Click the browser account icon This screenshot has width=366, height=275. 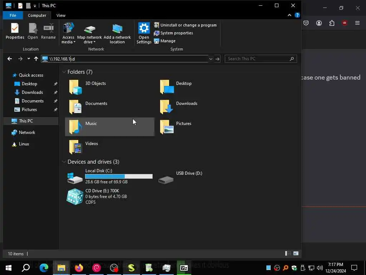click(x=319, y=23)
